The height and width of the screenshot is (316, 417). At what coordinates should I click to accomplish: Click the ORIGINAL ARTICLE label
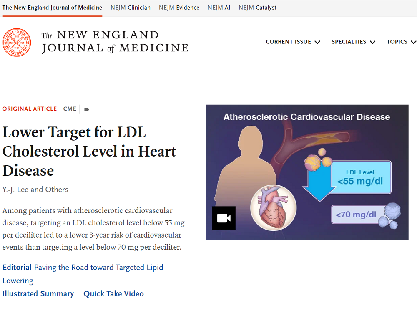point(30,109)
